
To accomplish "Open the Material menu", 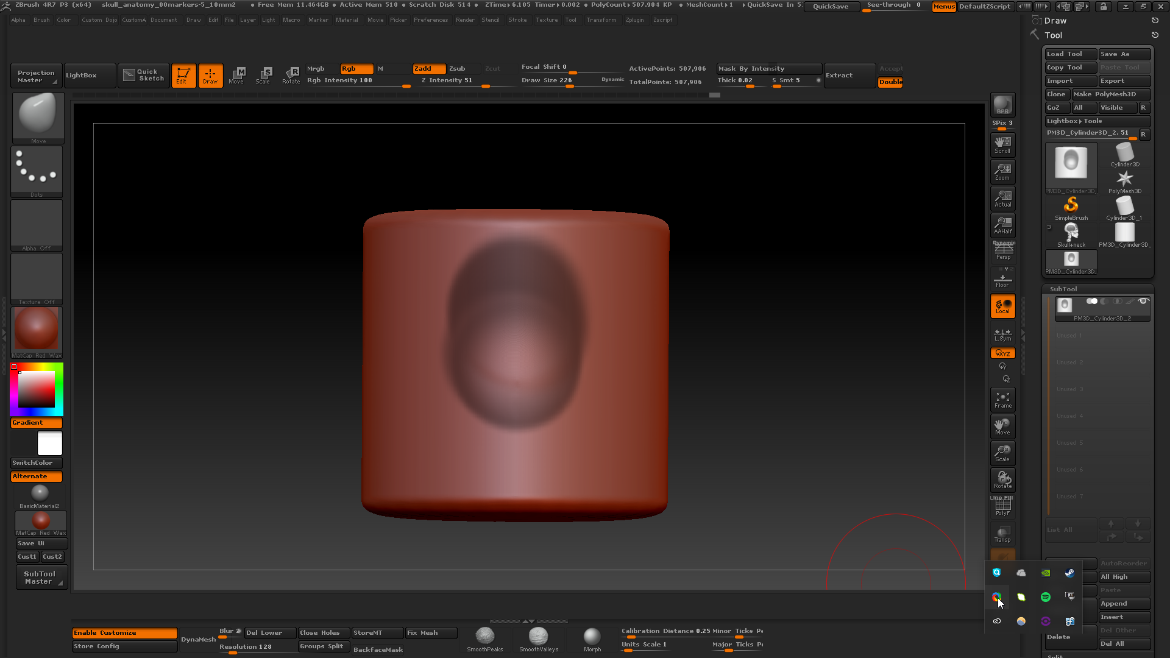I will 347,20.
